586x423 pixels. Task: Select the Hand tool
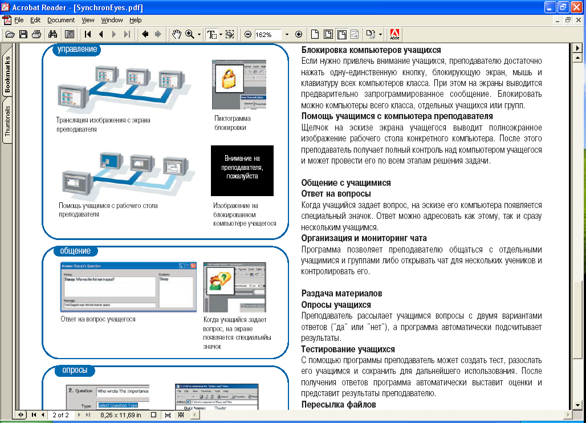click(x=176, y=34)
